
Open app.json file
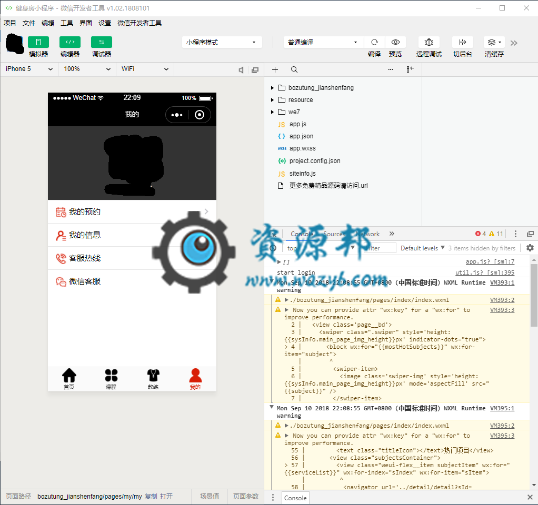pyautogui.click(x=301, y=136)
